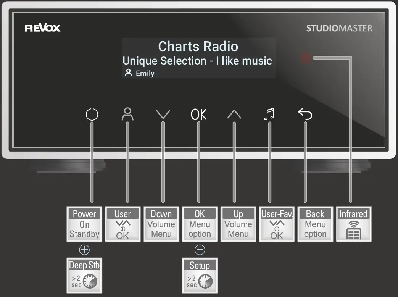Viewport: 398px width, 297px height.
Task: Tap the music note favorites icon
Action: pos(269,114)
